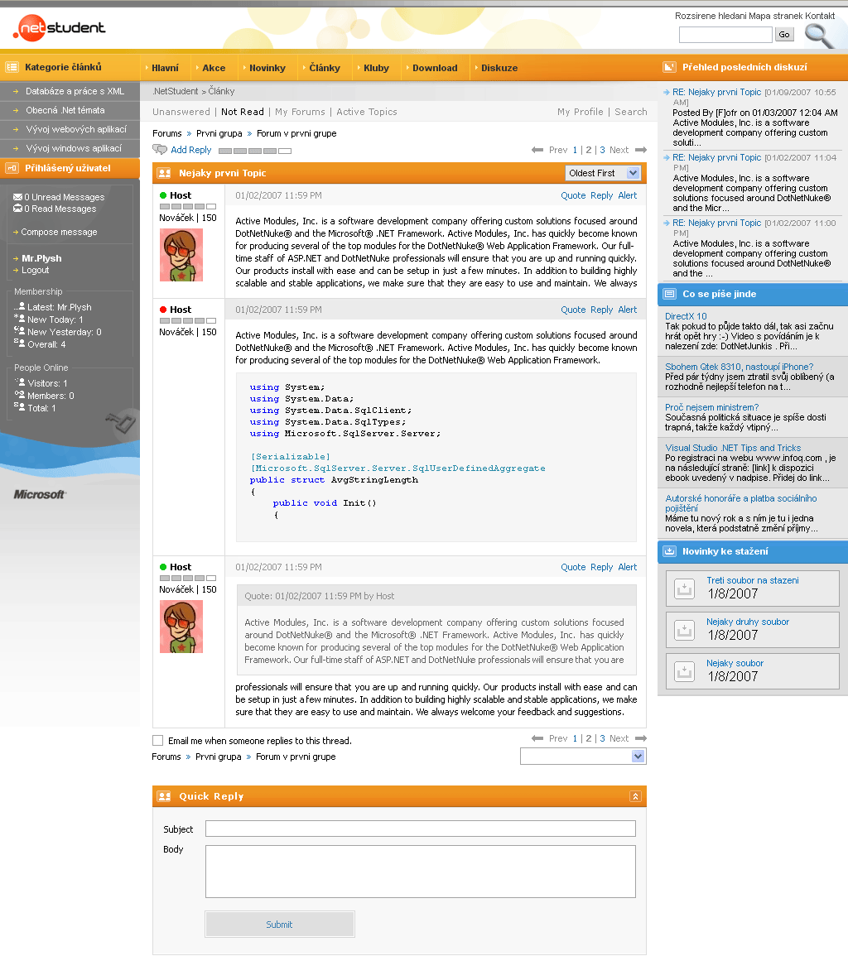Open Rozsirene hledani link
This screenshot has width=848, height=980.
(x=711, y=16)
